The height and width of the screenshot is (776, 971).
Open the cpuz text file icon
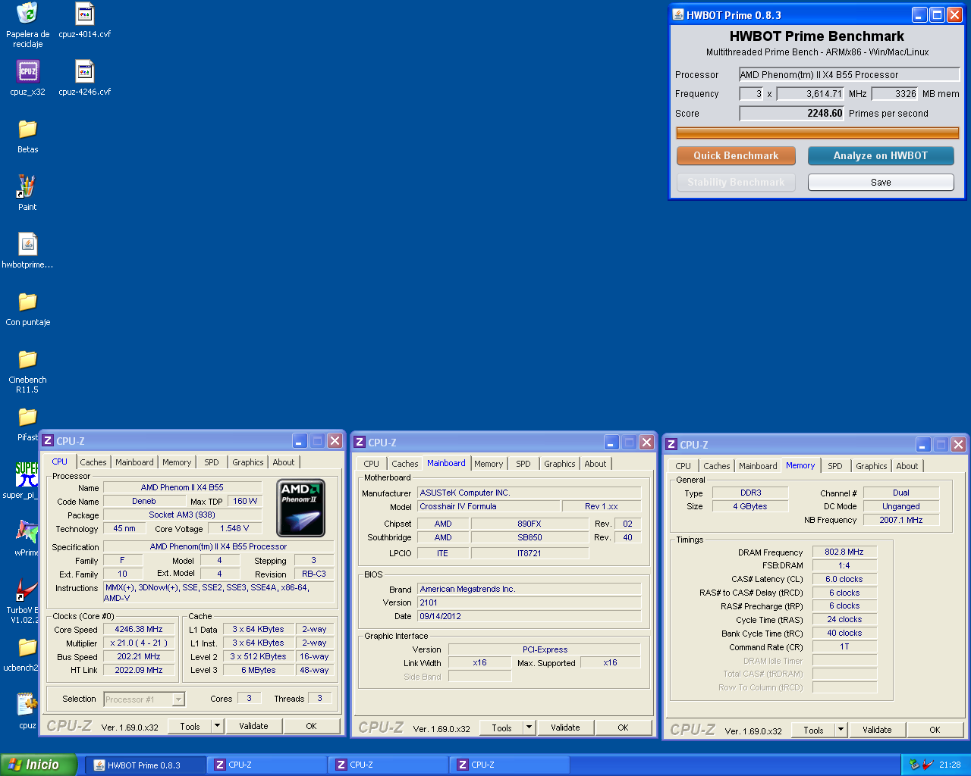27,705
